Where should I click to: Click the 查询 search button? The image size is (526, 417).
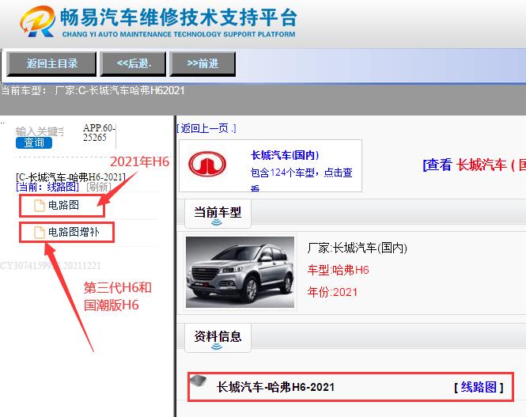pos(34,142)
